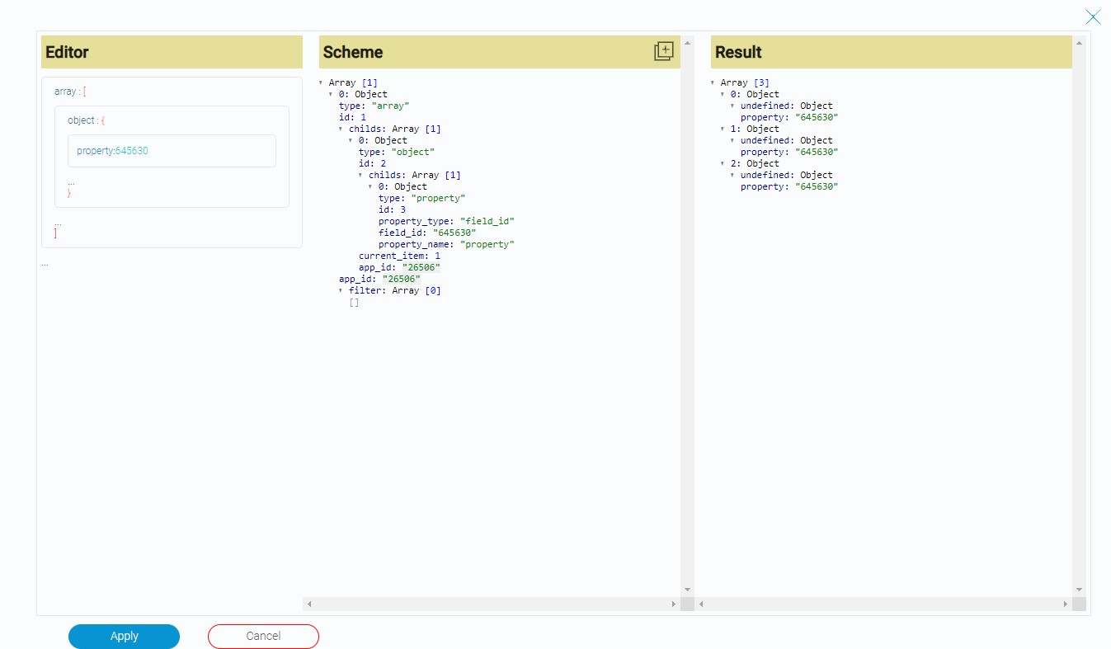Select the property:645630 field in Editor
The image size is (1111, 649).
click(172, 151)
